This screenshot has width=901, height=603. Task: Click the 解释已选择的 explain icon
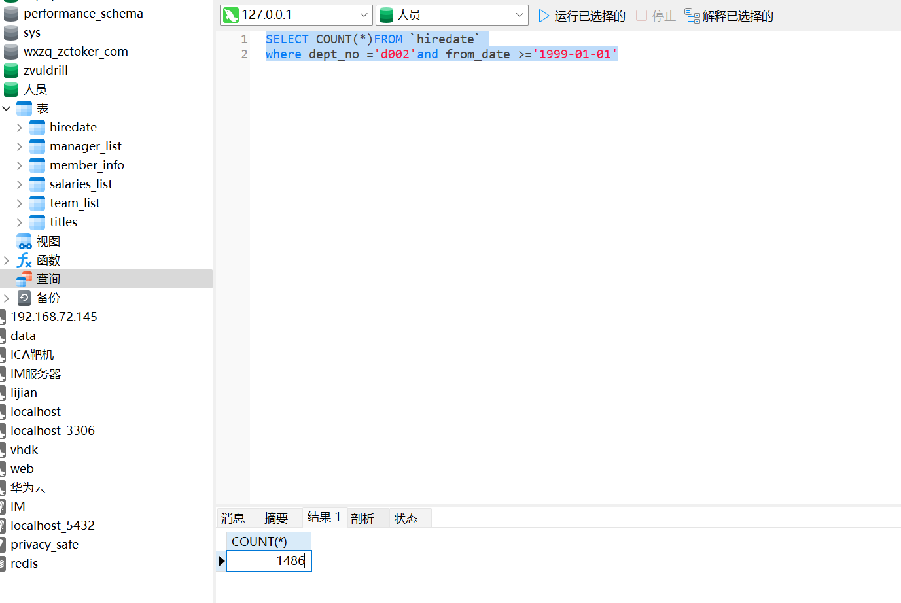coord(692,16)
